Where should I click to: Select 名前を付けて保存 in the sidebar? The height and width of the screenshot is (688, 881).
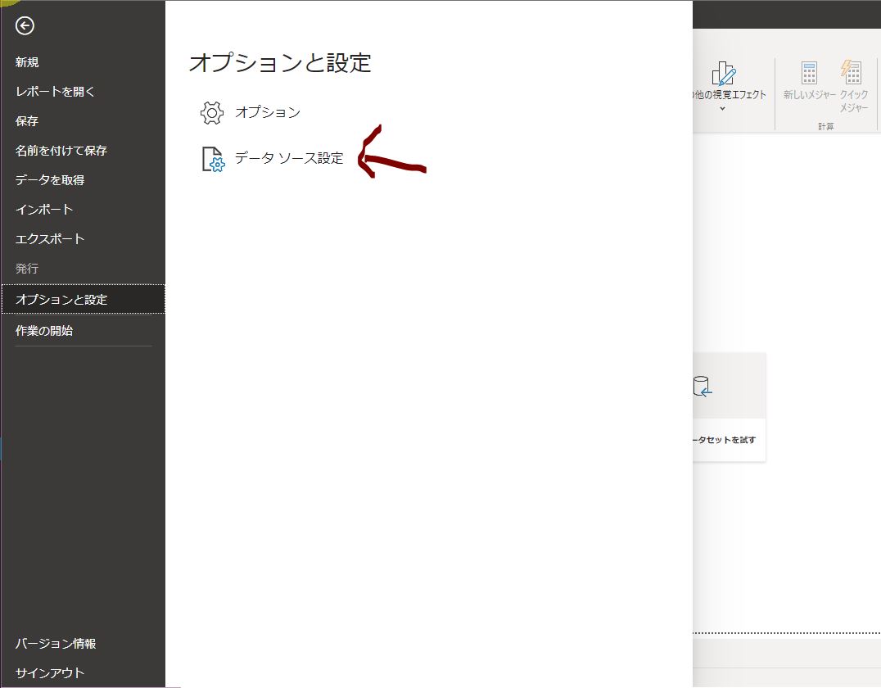[61, 151]
